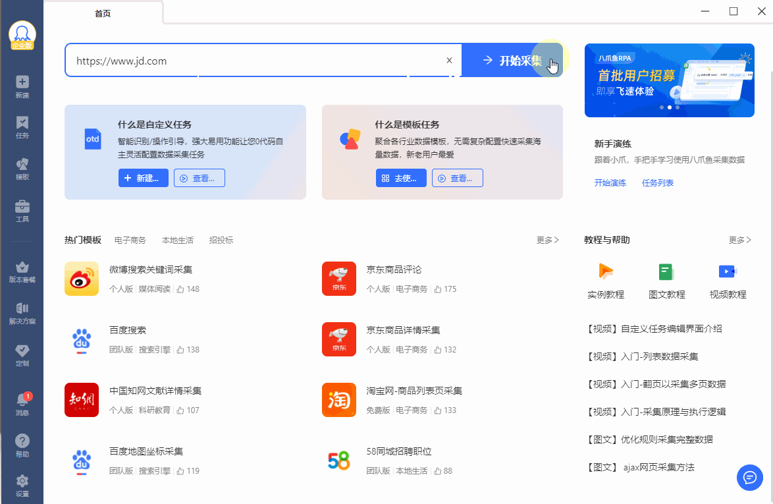Open the 京东商品评论 JD icon
The height and width of the screenshot is (504, 773).
(339, 279)
